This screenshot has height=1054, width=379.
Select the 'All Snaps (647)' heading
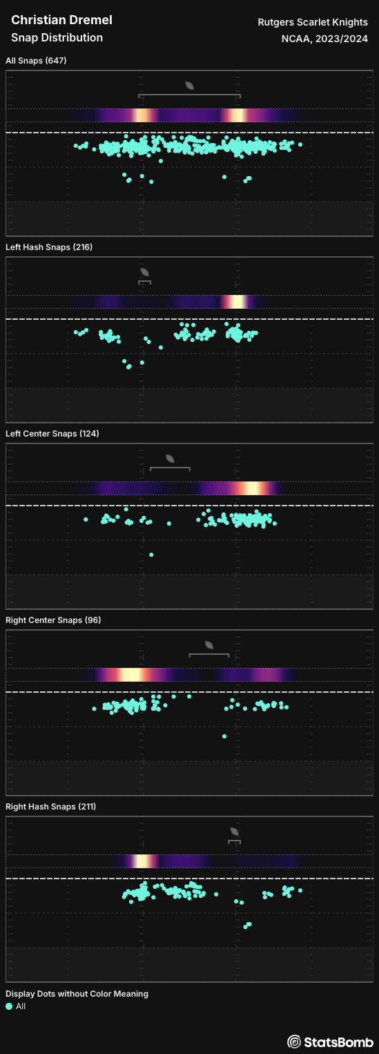(x=36, y=61)
